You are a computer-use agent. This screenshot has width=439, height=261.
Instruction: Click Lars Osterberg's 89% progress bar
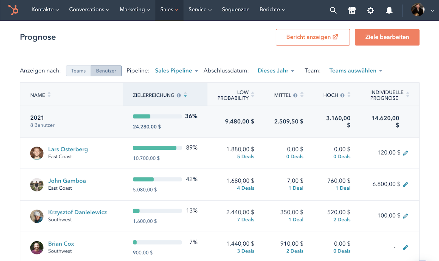[x=157, y=148]
